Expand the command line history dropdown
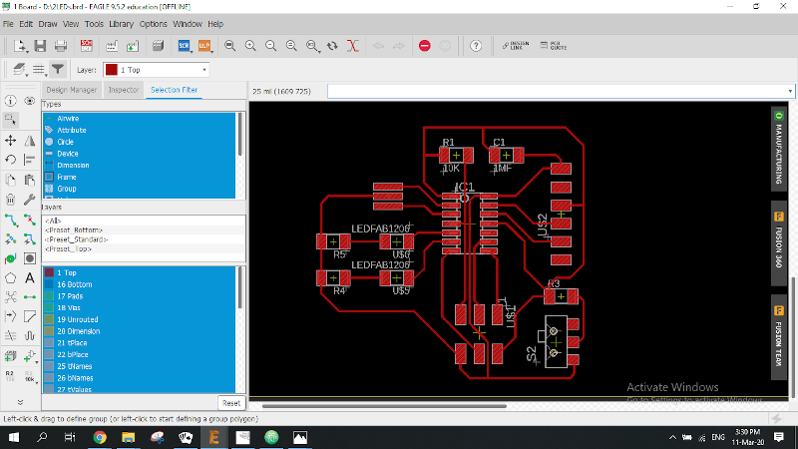This screenshot has height=449, width=798. [x=790, y=91]
